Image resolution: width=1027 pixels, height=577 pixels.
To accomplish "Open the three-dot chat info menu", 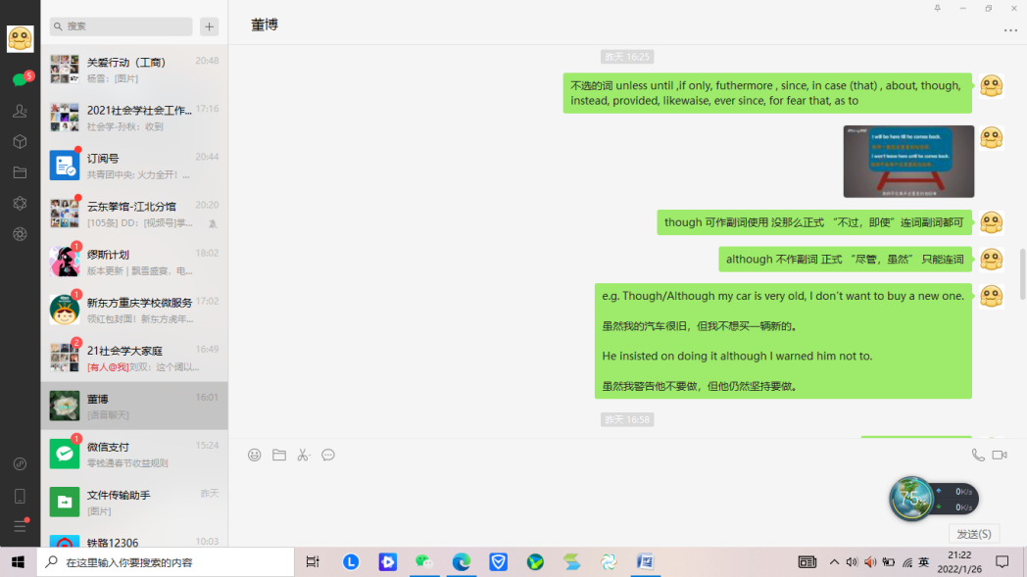I will click(x=1010, y=30).
